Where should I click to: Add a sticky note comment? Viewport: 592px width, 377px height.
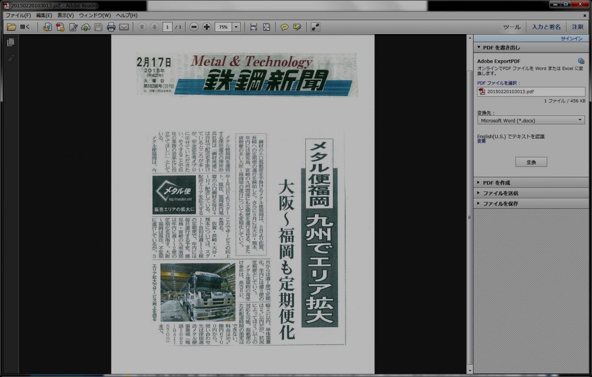(x=285, y=27)
